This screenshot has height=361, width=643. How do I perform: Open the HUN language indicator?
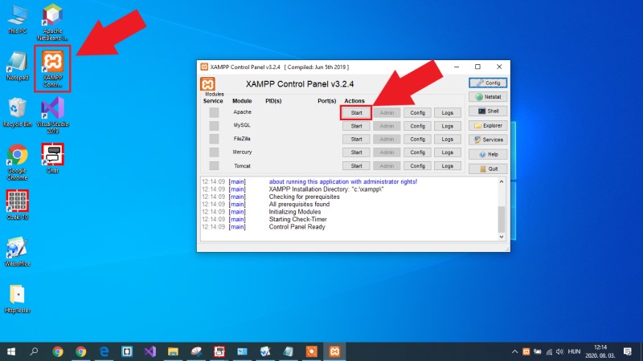574,351
